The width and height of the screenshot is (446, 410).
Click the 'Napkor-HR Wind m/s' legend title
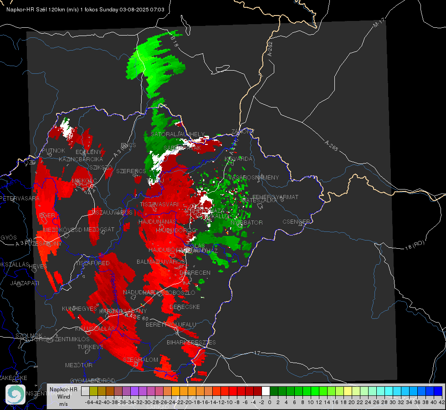coord(63,396)
